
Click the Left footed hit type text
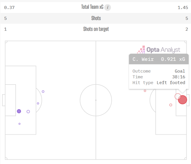click(171, 83)
